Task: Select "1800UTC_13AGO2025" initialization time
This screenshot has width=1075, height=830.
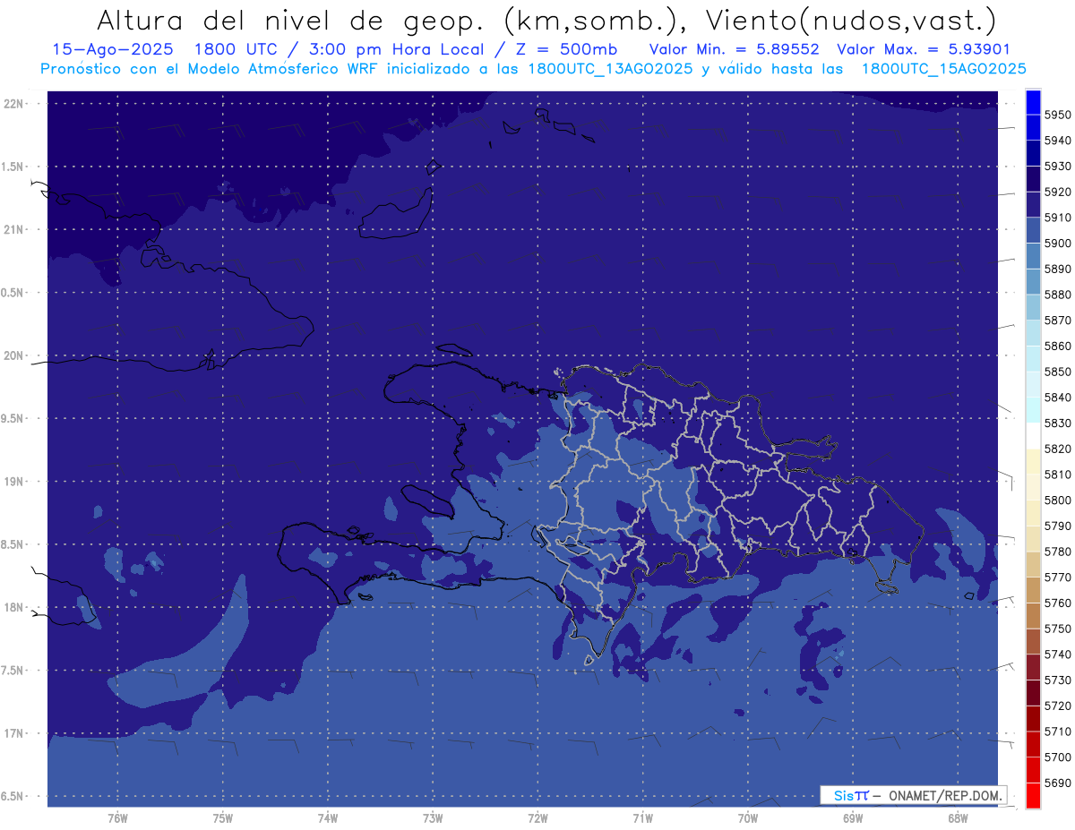Action: [x=610, y=69]
